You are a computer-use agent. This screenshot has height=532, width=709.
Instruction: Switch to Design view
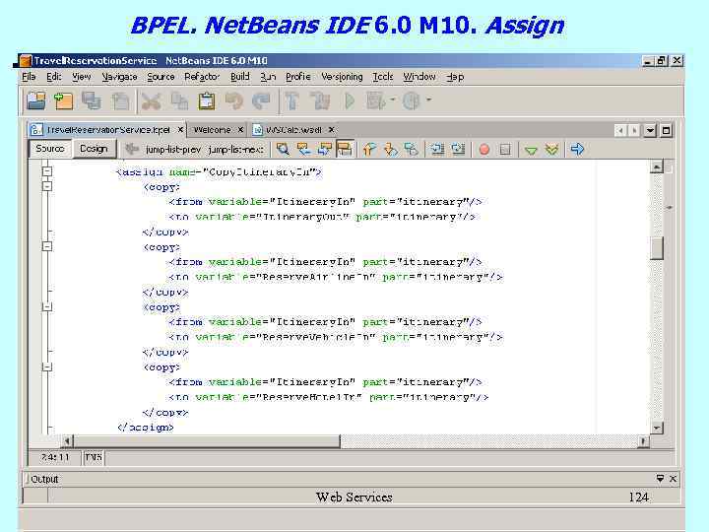pyautogui.click(x=94, y=149)
